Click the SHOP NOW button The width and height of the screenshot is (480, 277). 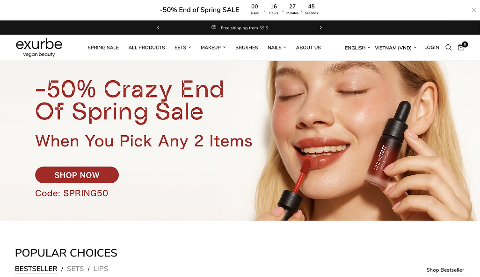[77, 175]
